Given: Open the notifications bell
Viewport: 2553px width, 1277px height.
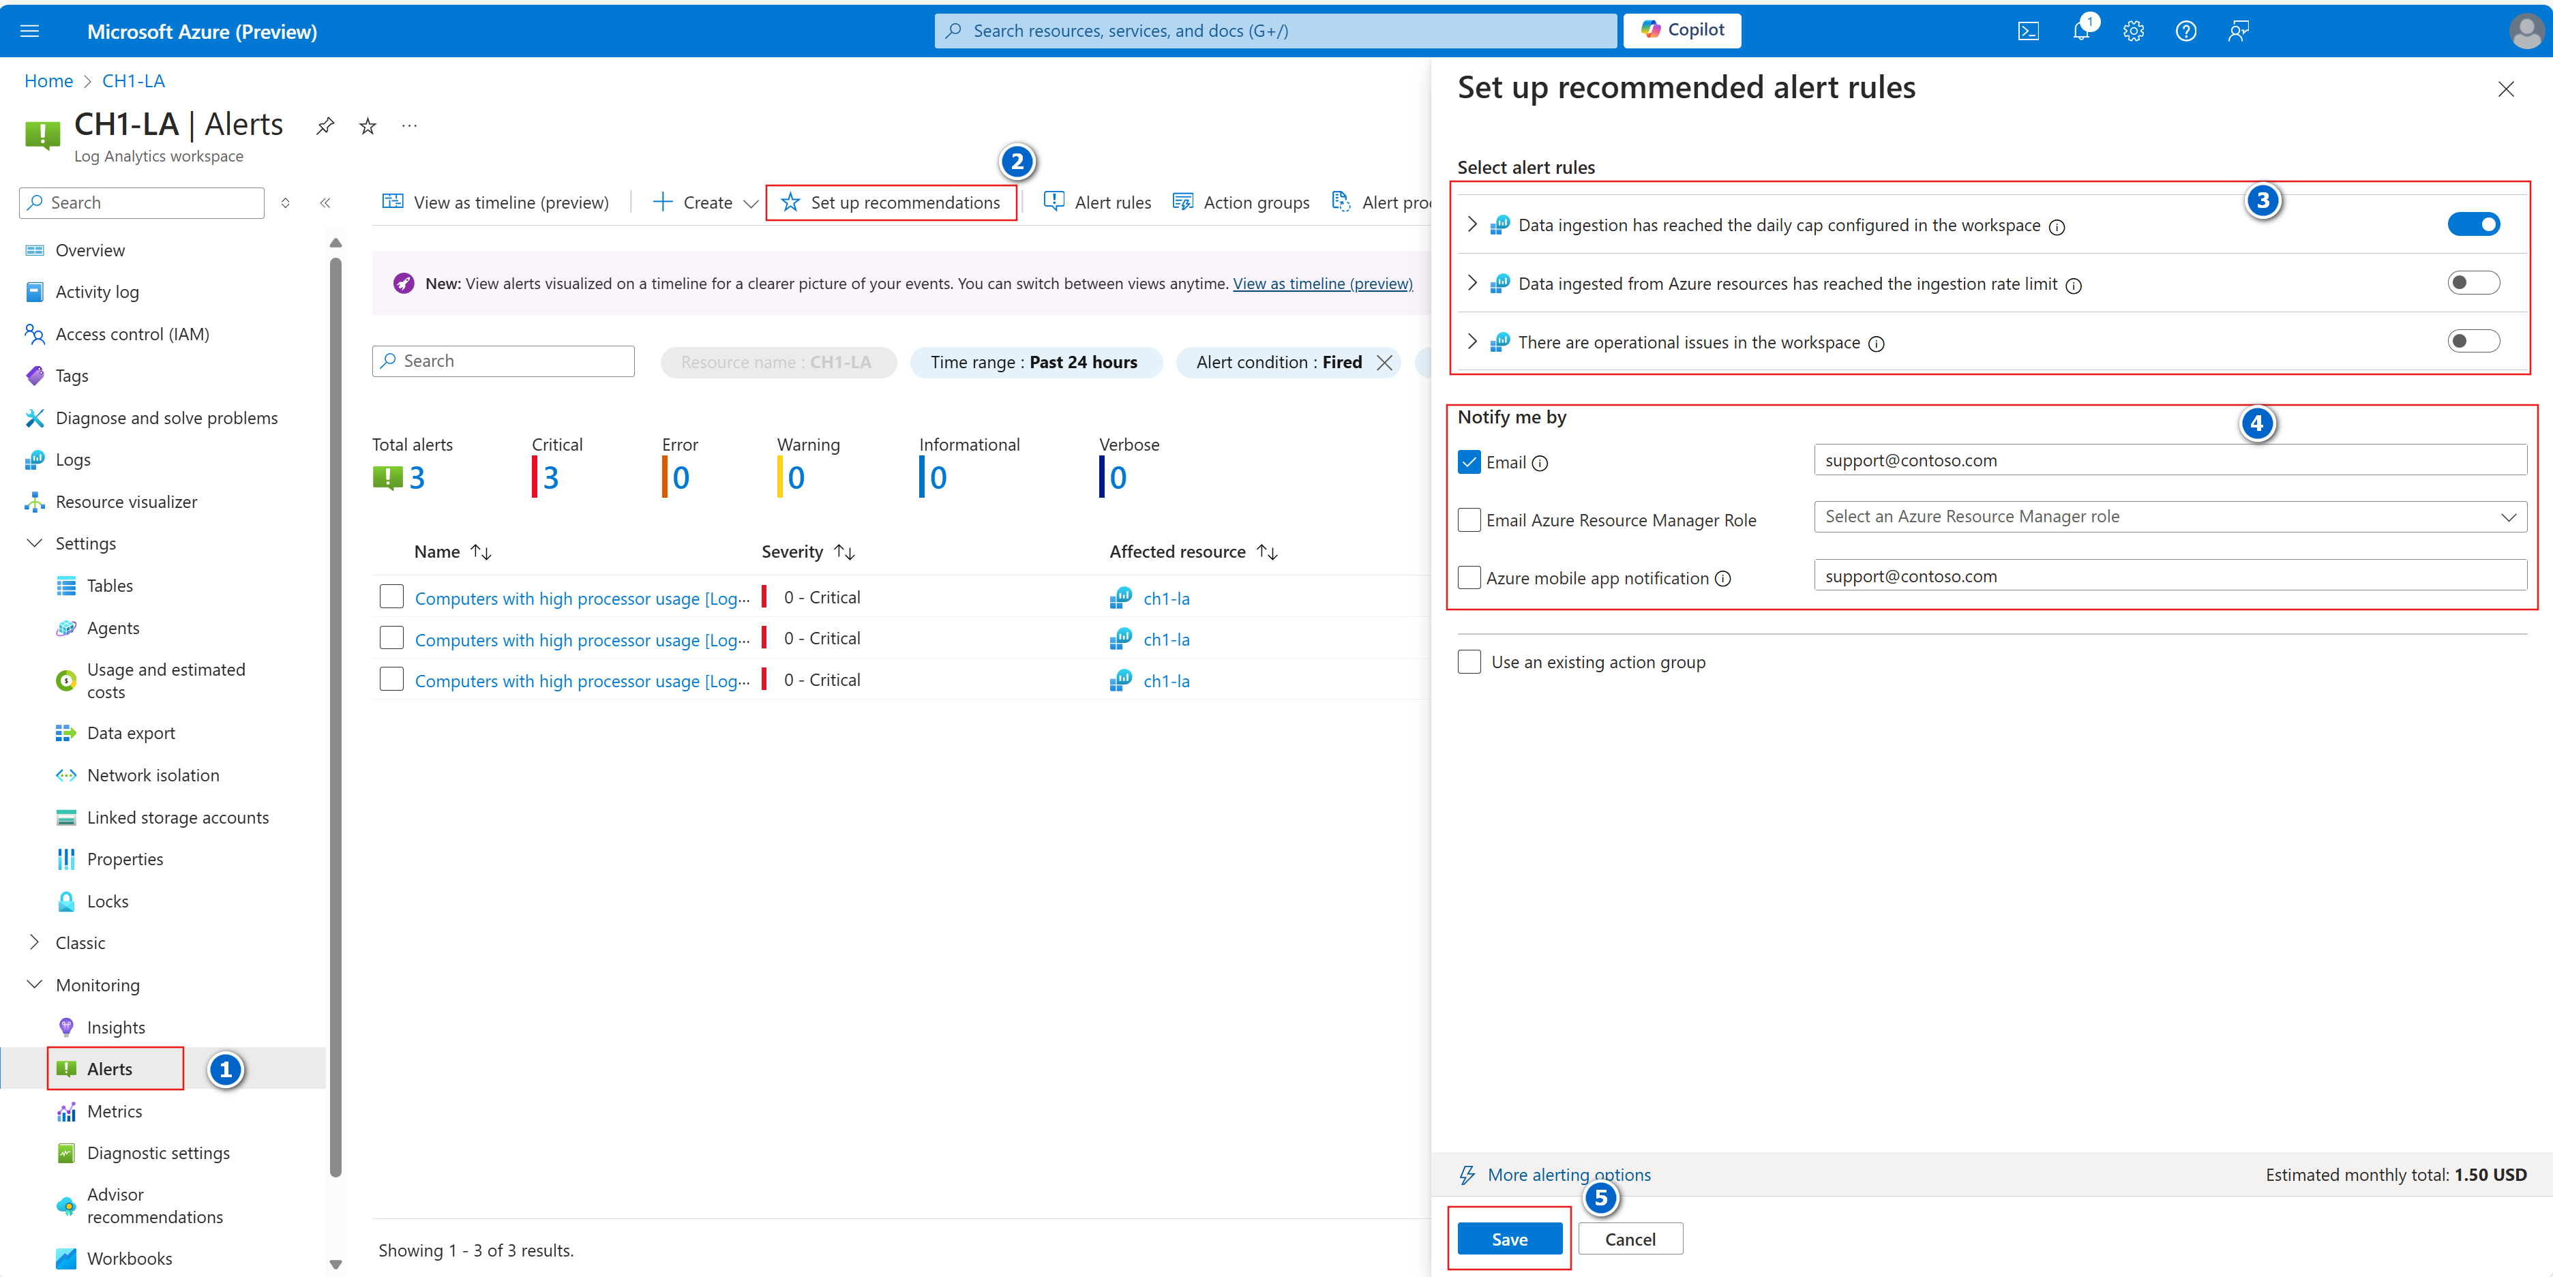Looking at the screenshot, I should tap(2080, 31).
